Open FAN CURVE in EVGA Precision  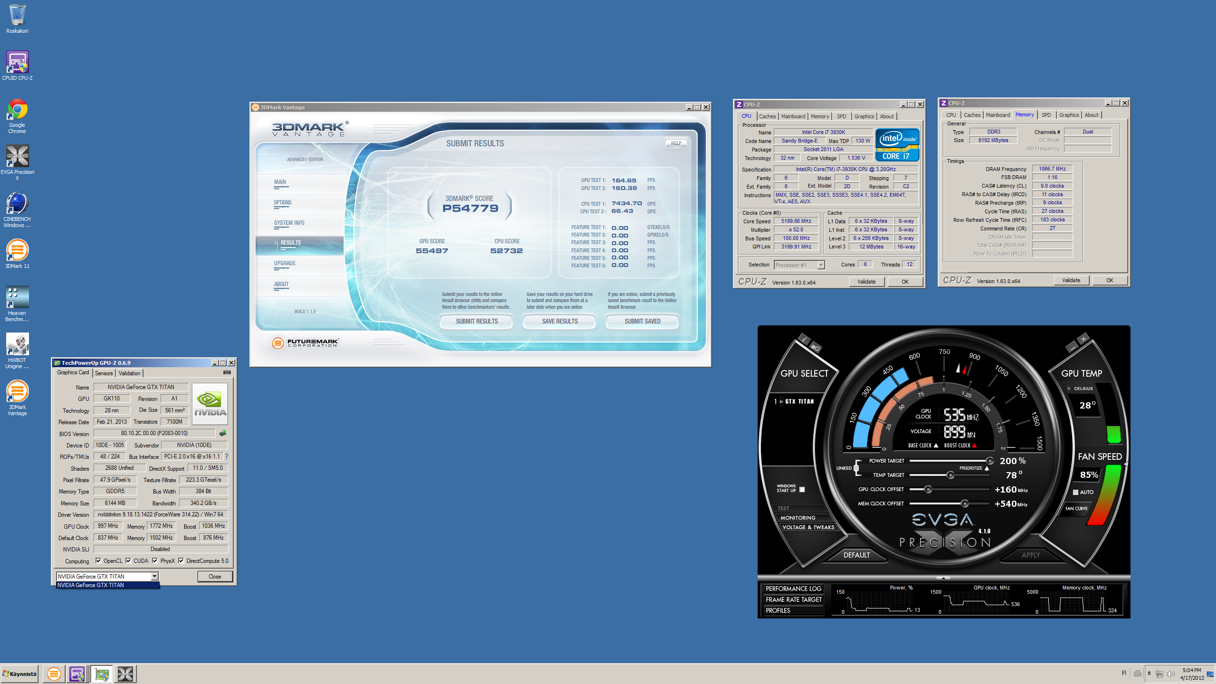click(x=1076, y=508)
